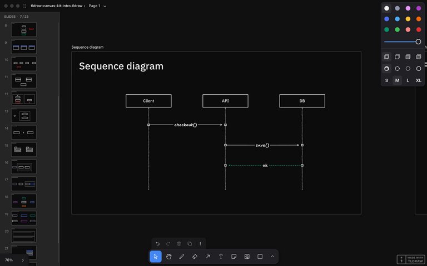Expand the 76% zoom menu chevron
The width and height of the screenshot is (427, 266).
(x=23, y=260)
